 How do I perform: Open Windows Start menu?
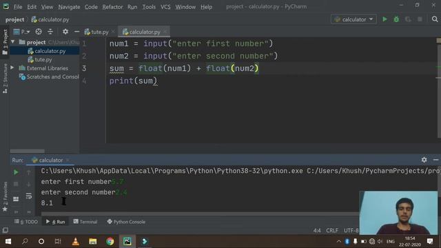point(8,241)
